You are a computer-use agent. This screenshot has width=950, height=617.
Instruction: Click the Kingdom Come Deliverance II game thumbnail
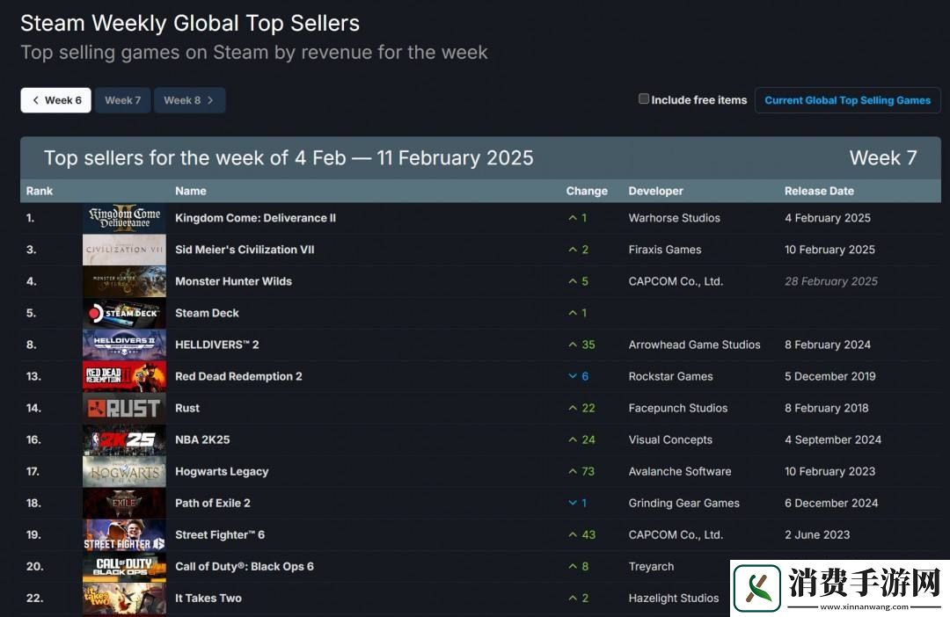pyautogui.click(x=124, y=218)
